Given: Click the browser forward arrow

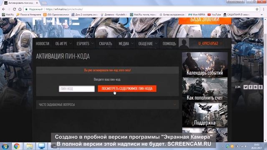Looking at the screenshot, I should 9,9.
